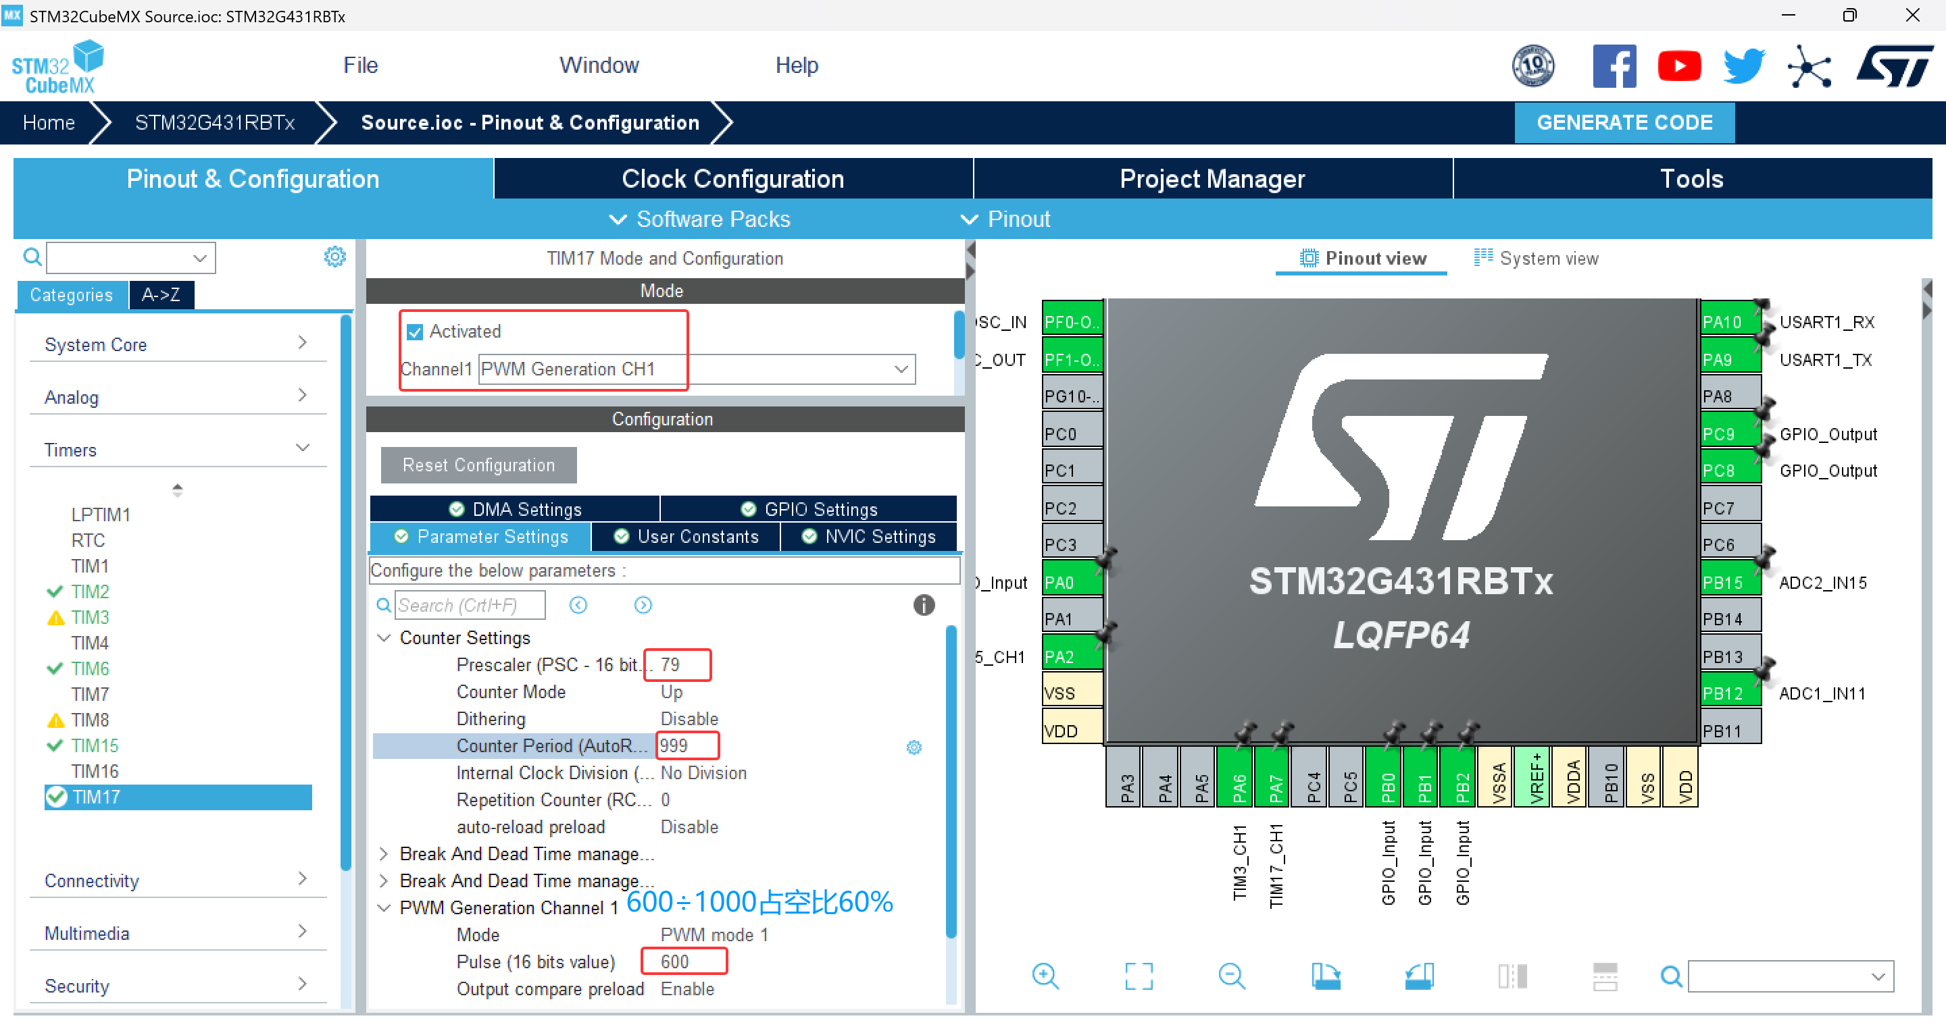This screenshot has height=1029, width=1946.
Task: Expand Analog category
Action: 178,397
